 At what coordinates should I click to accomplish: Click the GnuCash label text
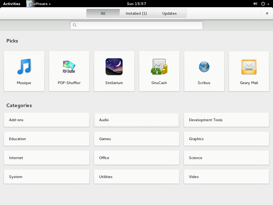pos(159,83)
